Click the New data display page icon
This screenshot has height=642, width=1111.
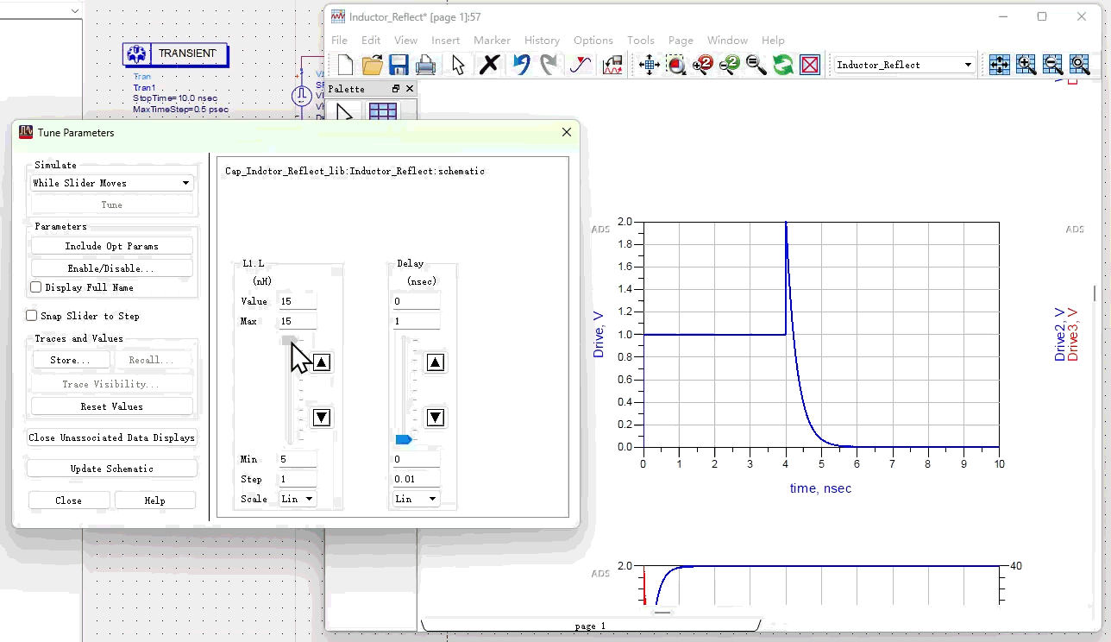click(x=345, y=65)
